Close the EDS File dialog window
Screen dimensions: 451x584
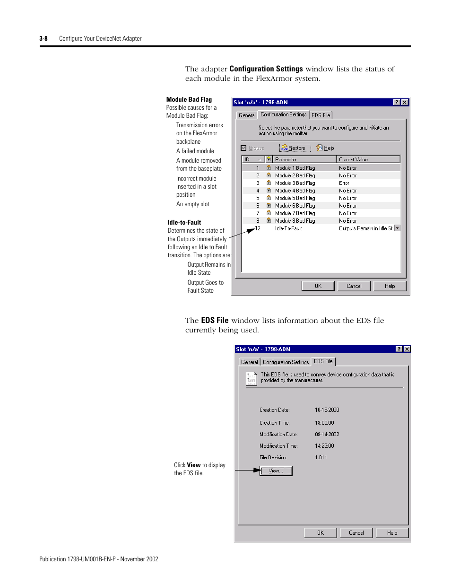[x=407, y=349]
